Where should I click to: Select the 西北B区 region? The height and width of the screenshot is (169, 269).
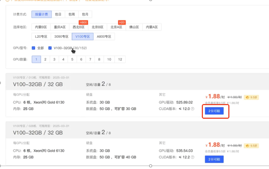pos(79,27)
